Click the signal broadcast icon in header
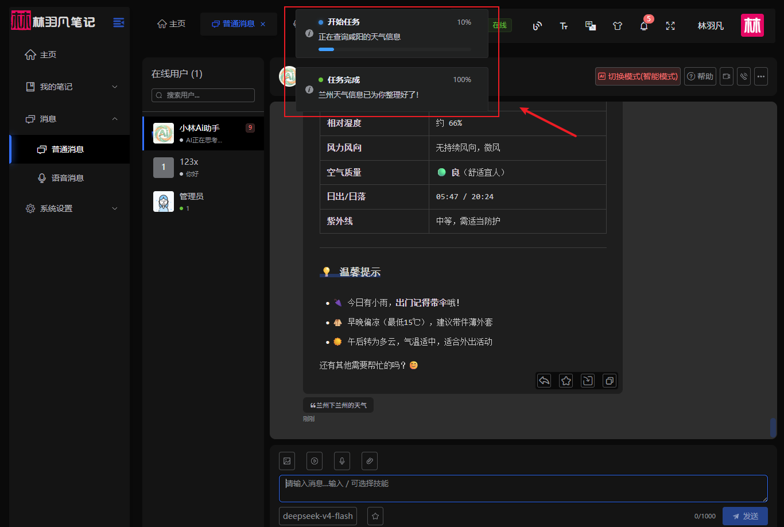Image resolution: width=784 pixels, height=527 pixels. tap(537, 26)
